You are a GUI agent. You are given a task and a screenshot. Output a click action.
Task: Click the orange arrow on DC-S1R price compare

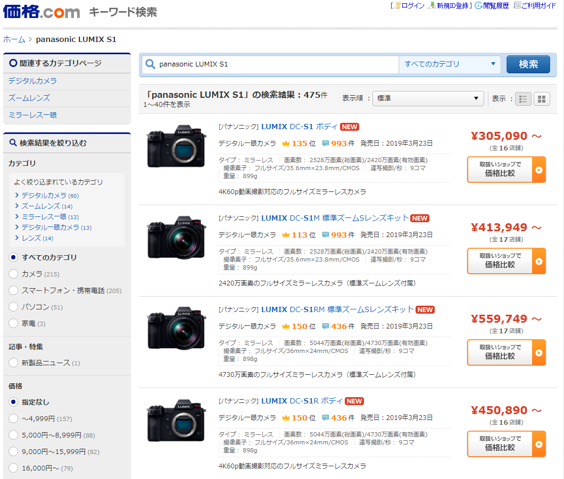click(x=539, y=444)
